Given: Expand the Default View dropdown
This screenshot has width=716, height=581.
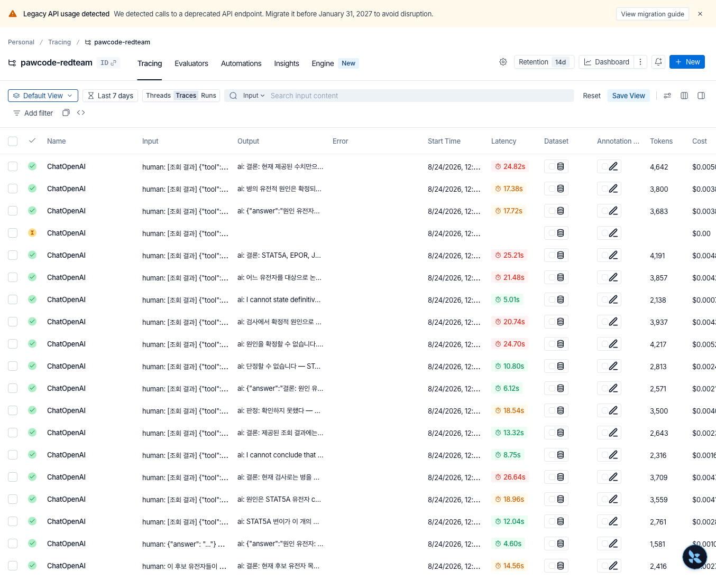Looking at the screenshot, I should (43, 96).
